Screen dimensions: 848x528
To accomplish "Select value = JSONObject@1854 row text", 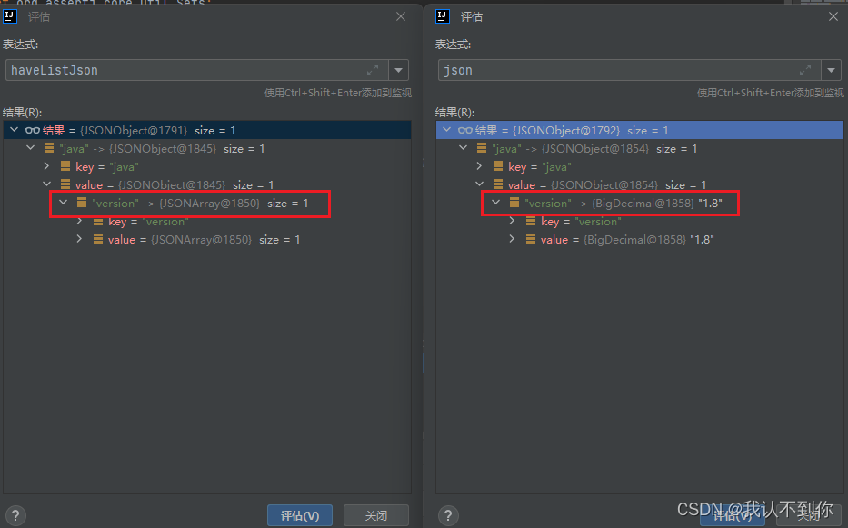I will coord(607,185).
